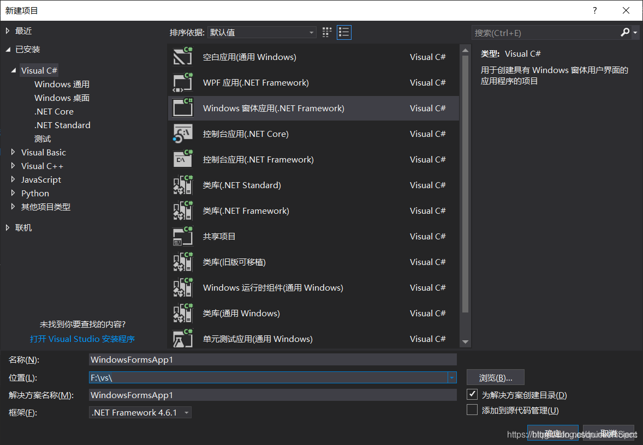Open the 框架 .NET Framework 4.6.1 dropdown

[140, 413]
